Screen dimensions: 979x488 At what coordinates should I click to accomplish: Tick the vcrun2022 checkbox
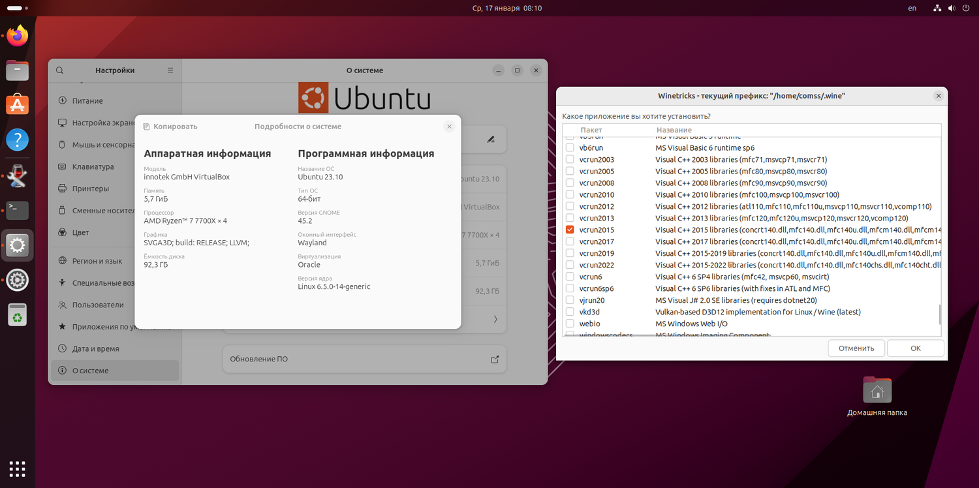click(x=570, y=265)
